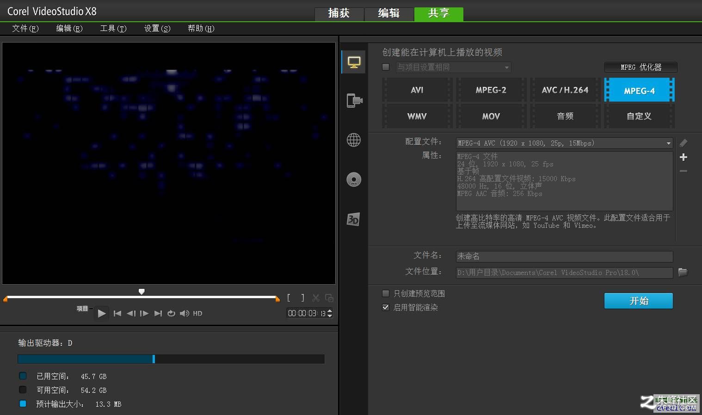Jump to the end of the project

pos(158,313)
